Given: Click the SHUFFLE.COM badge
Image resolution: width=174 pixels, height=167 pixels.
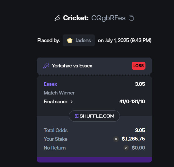Looking at the screenshot, I should [94, 116].
